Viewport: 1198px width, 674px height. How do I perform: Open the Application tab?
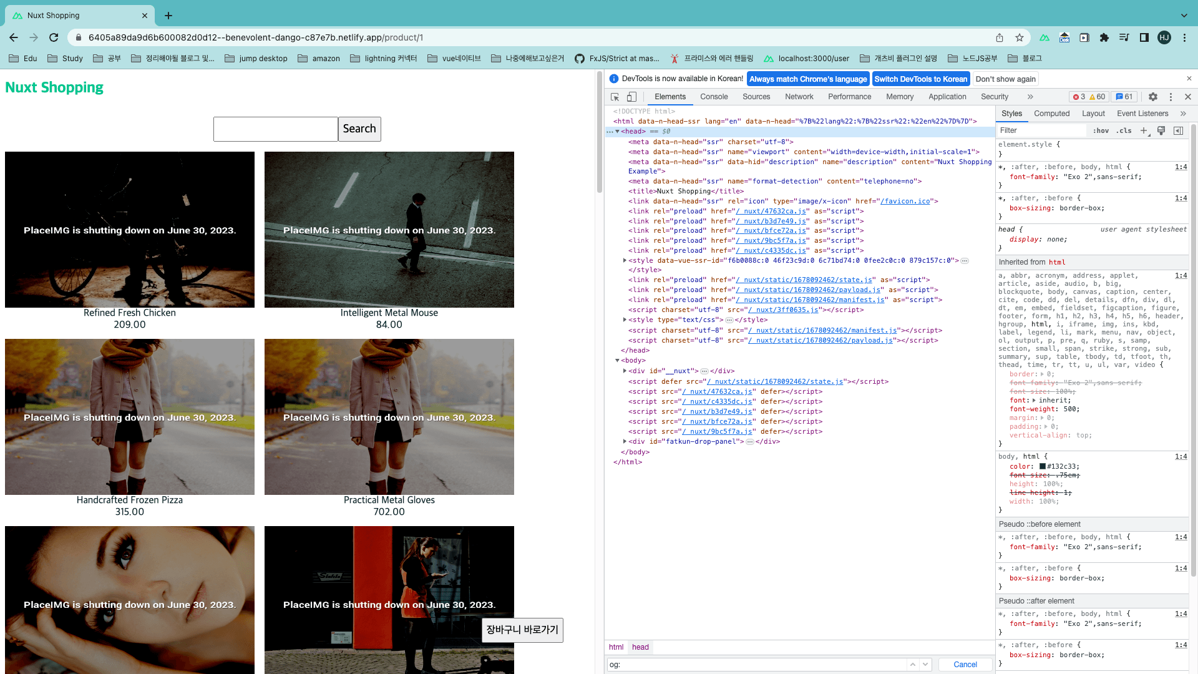947,97
